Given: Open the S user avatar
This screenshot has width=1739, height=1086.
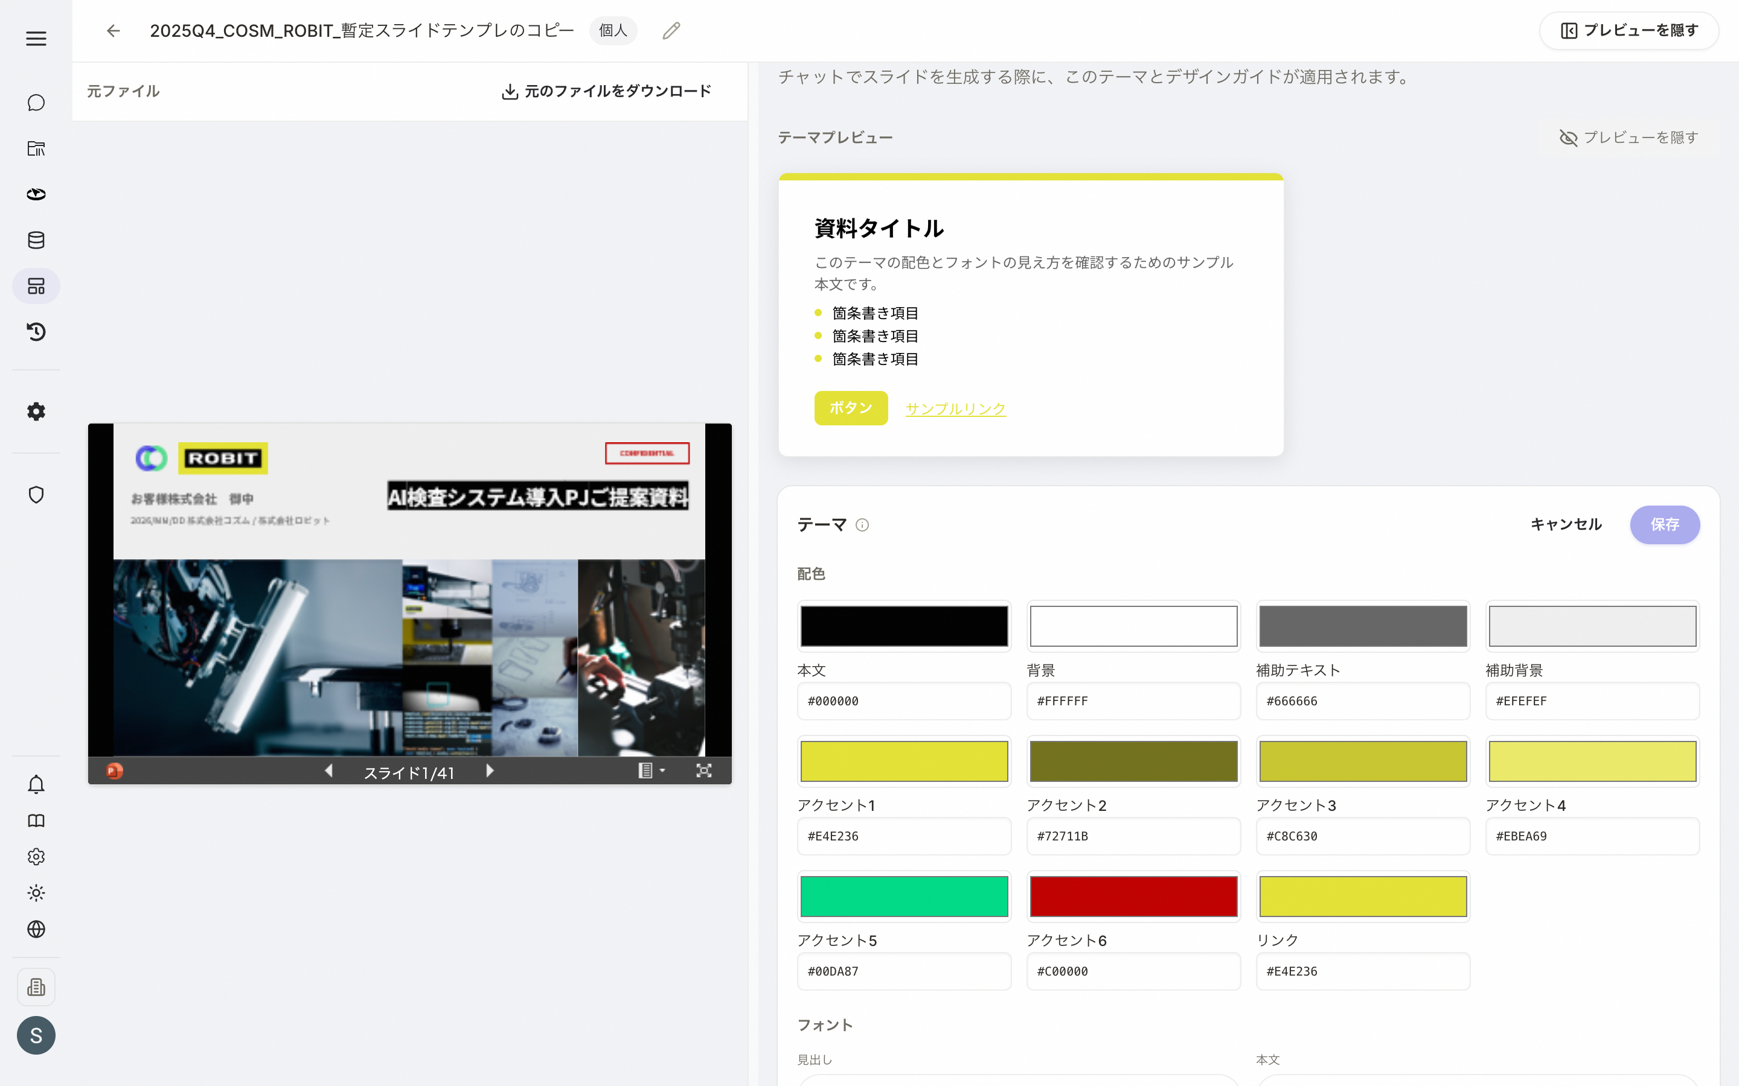Looking at the screenshot, I should tap(36, 1035).
